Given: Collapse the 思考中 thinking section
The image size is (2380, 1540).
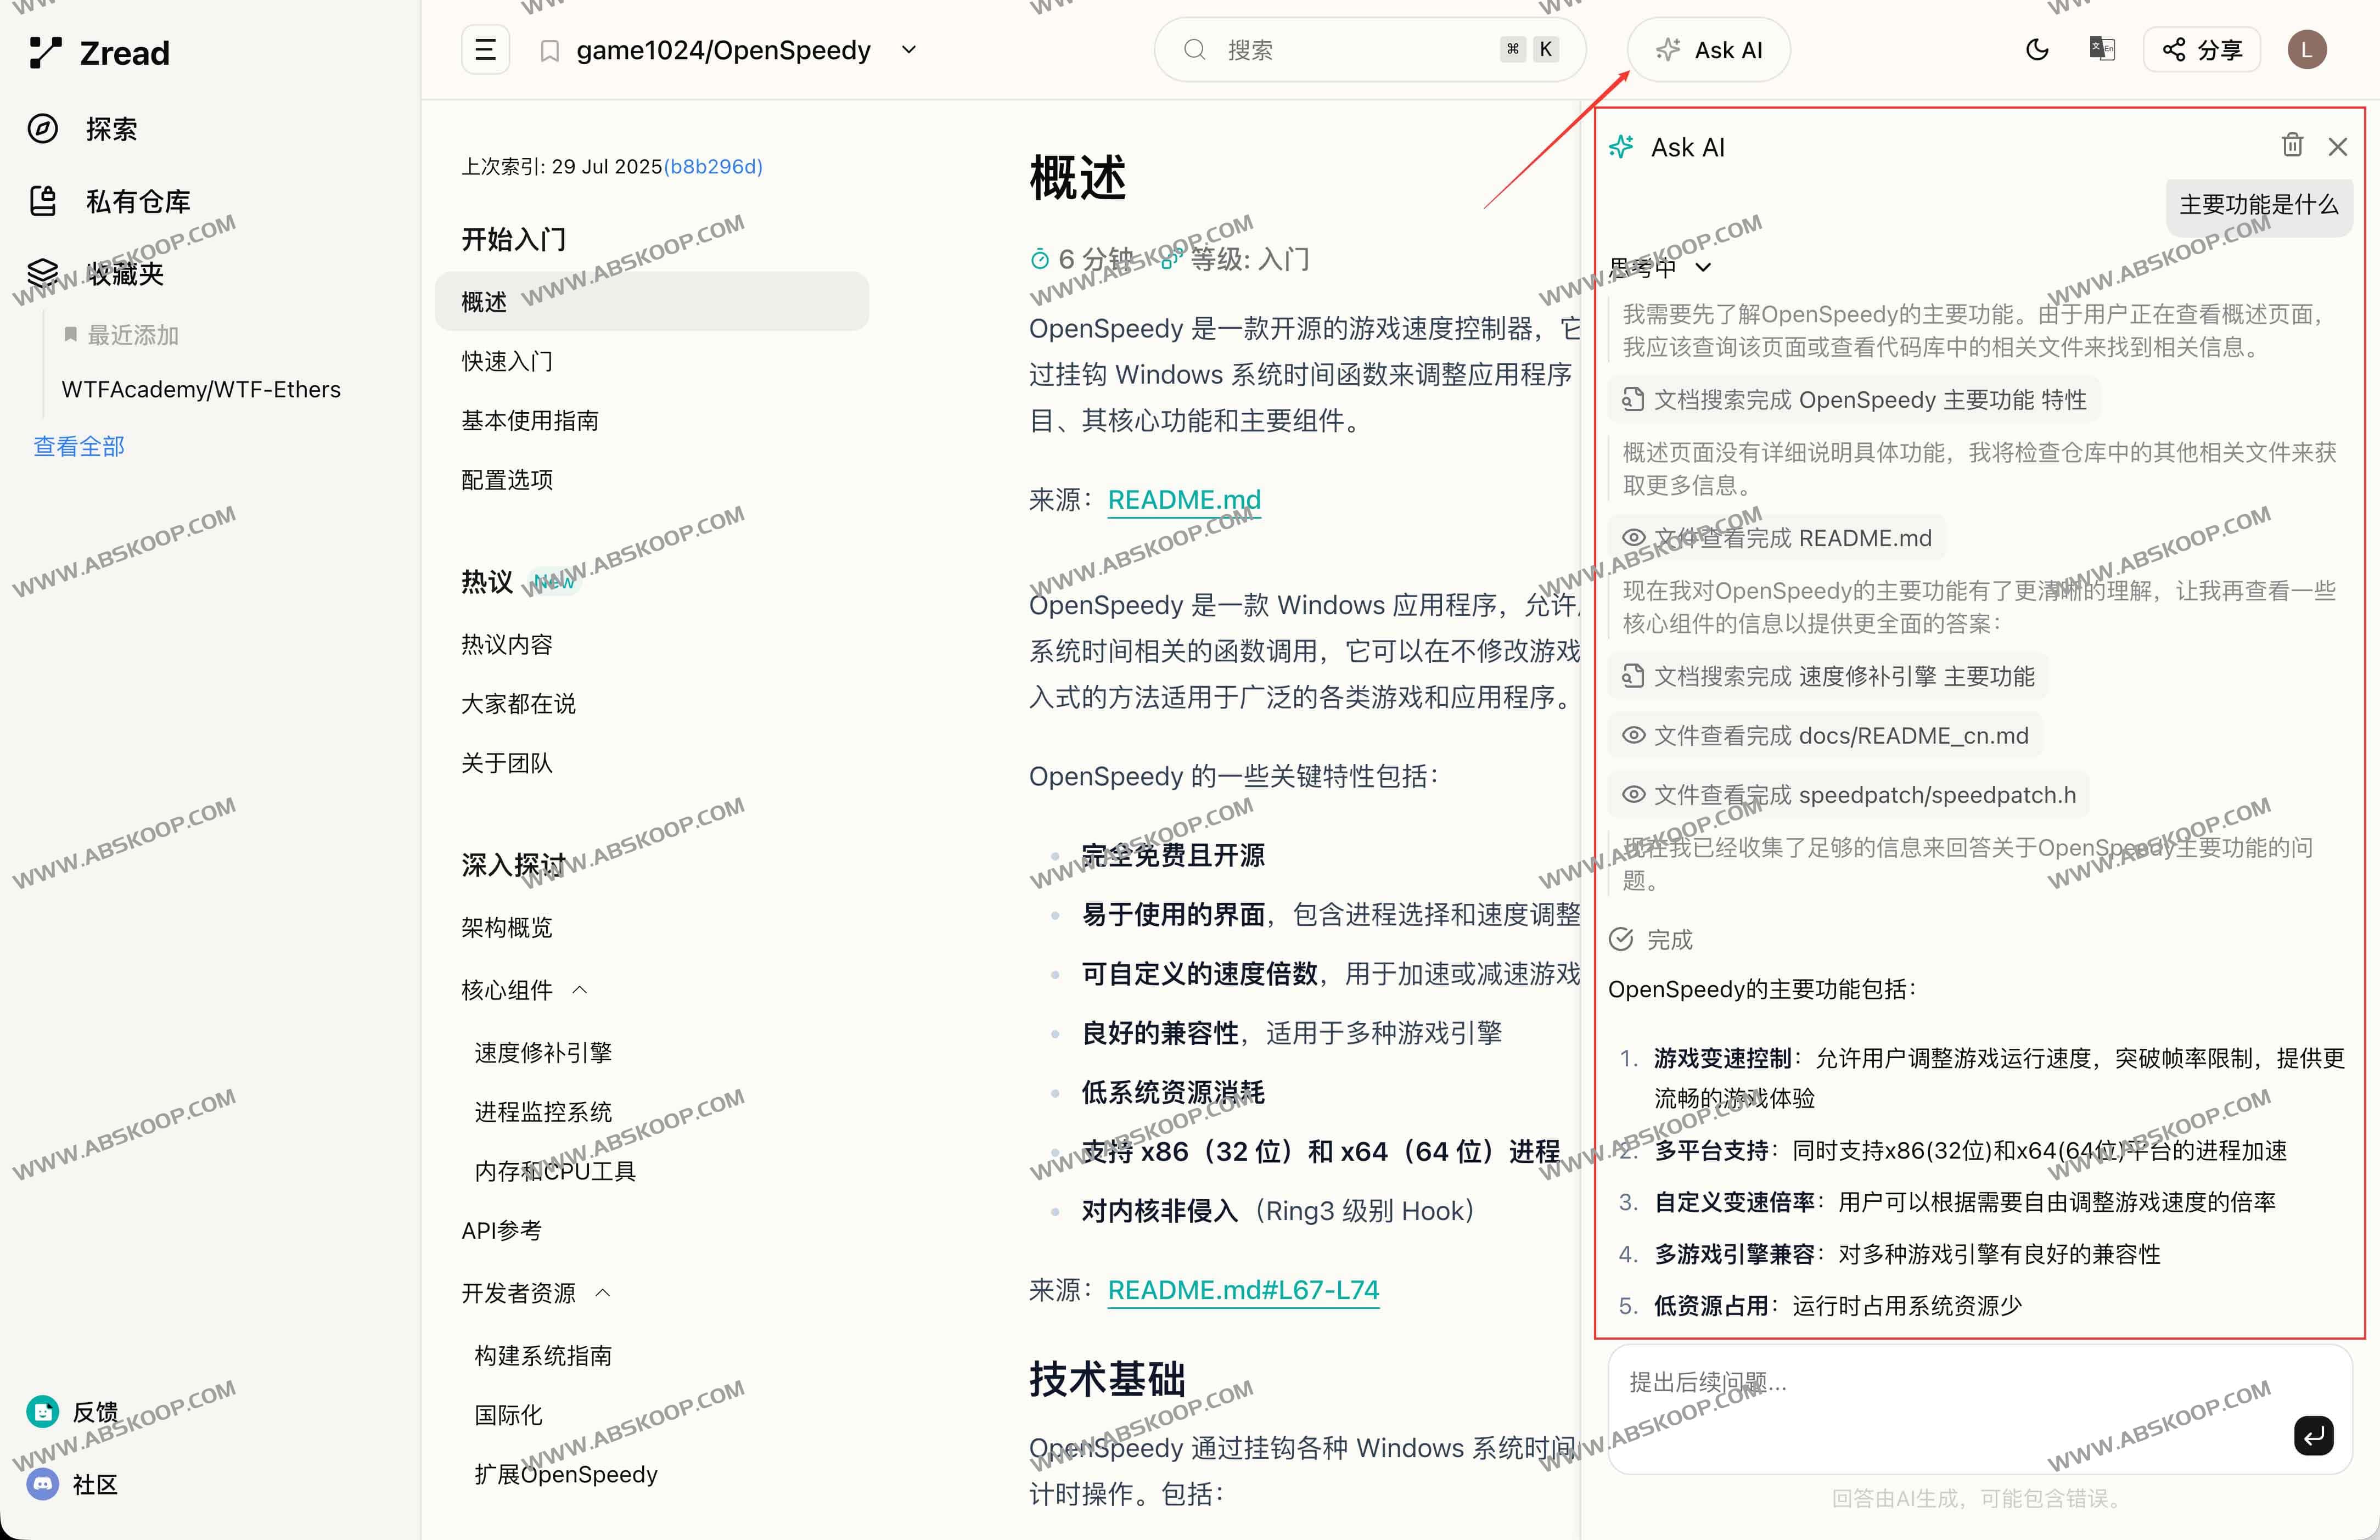Looking at the screenshot, I should 1703,267.
